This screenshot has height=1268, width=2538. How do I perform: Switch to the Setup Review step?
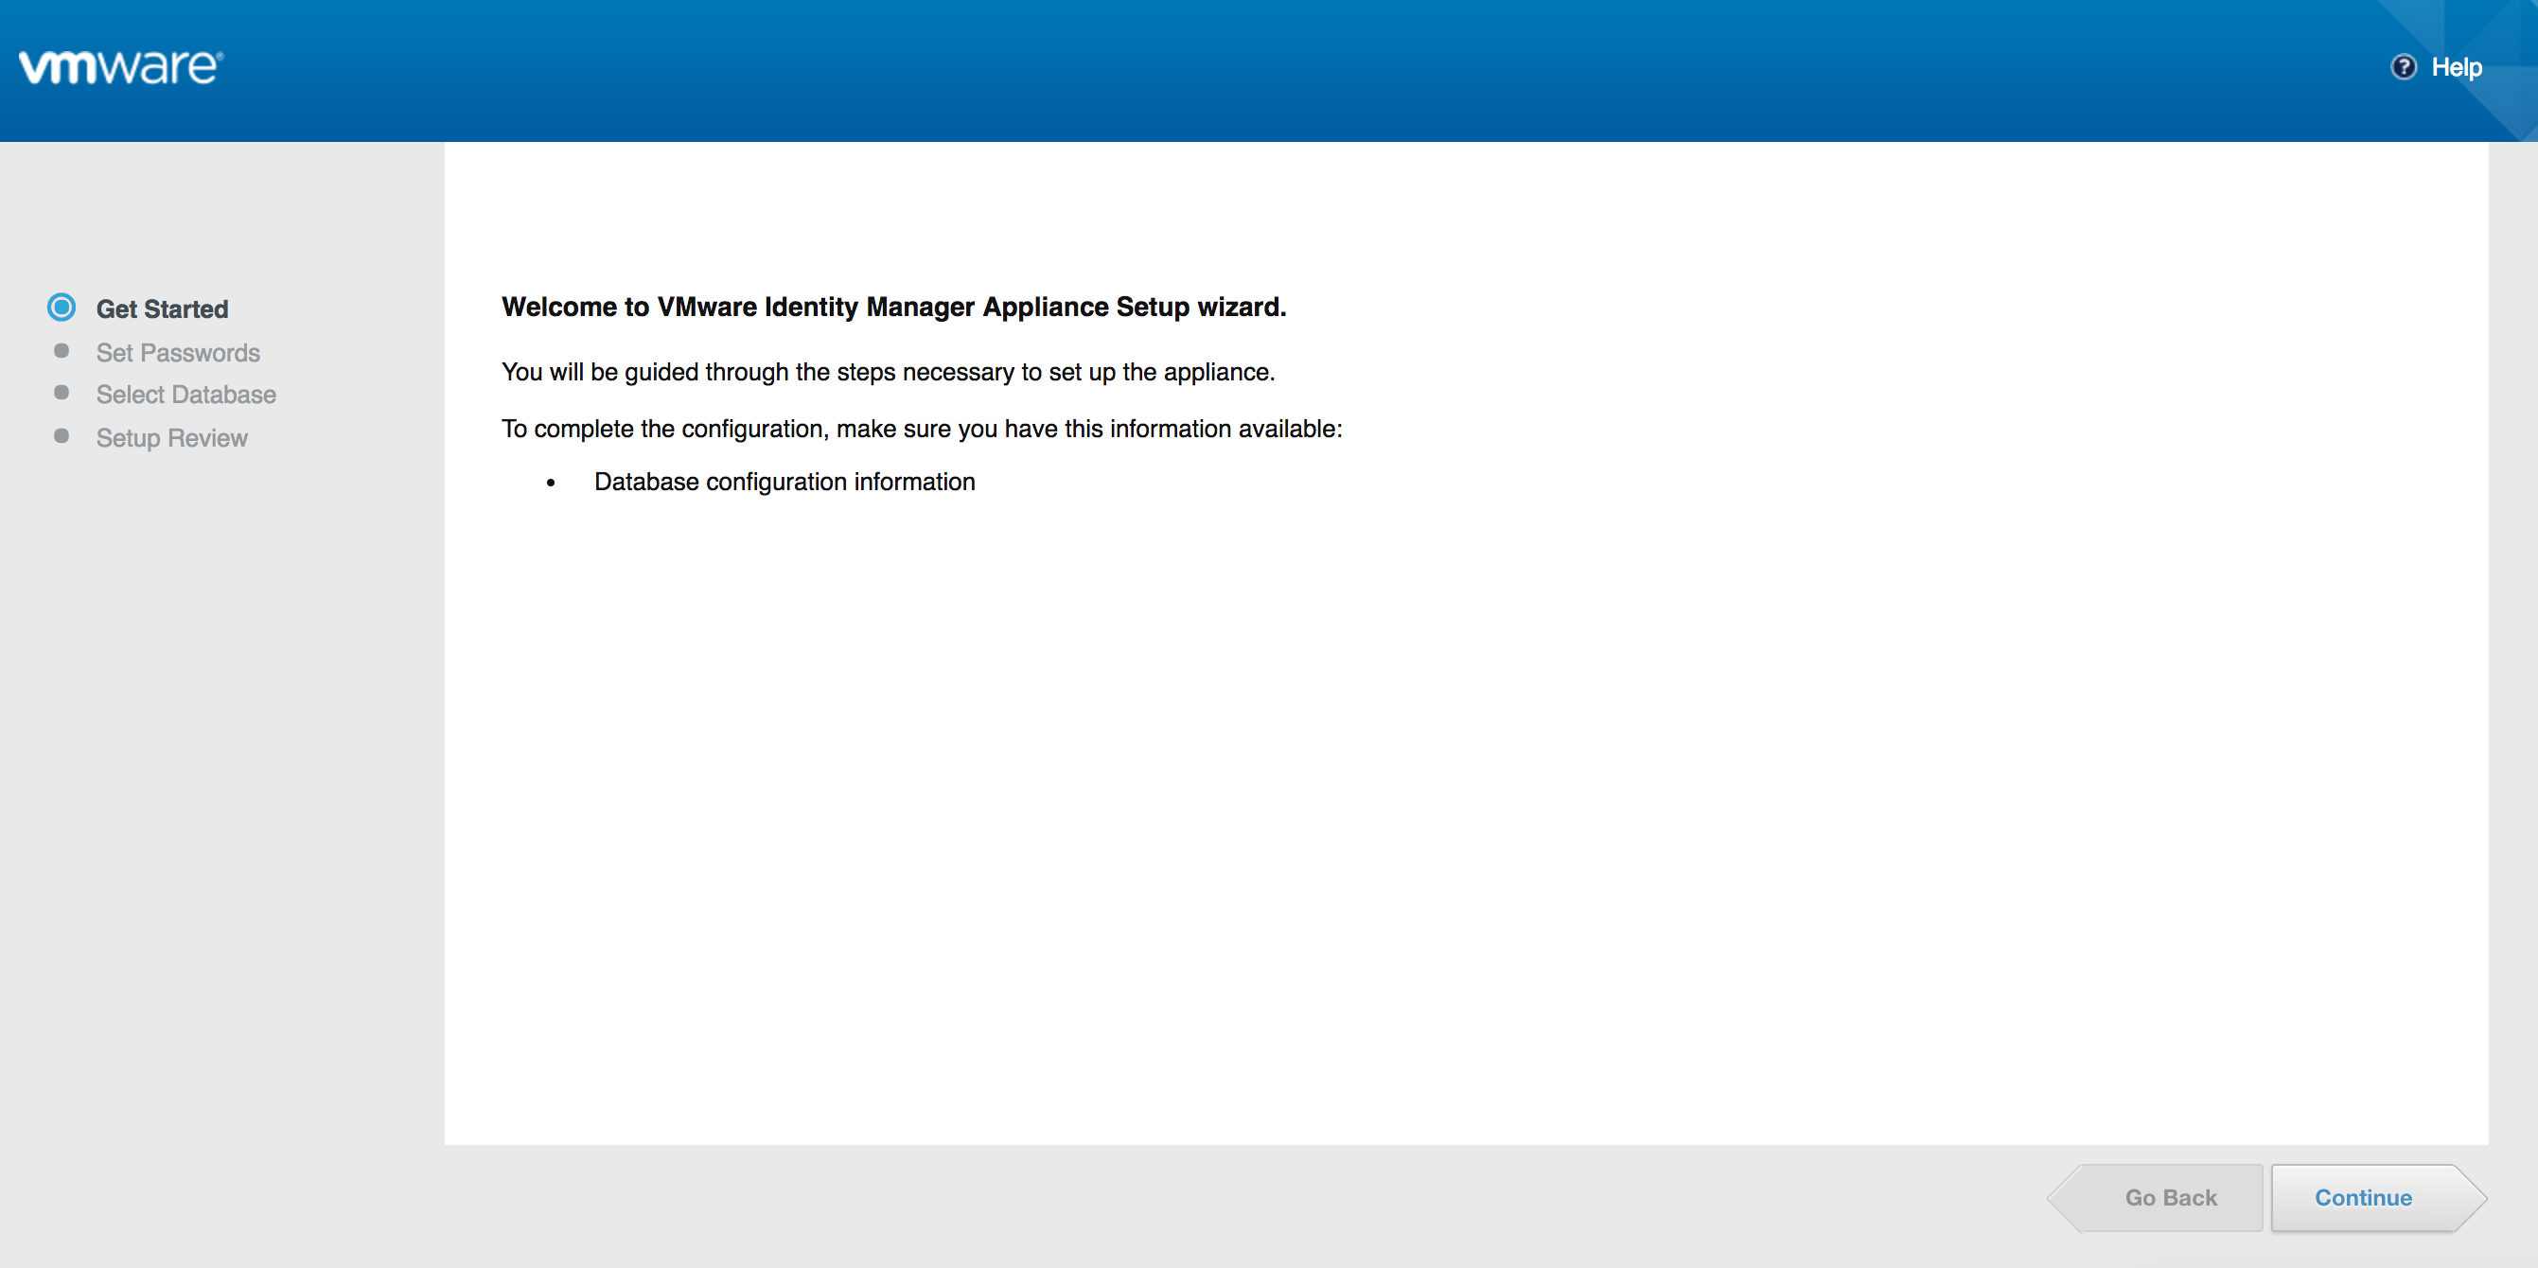click(171, 438)
